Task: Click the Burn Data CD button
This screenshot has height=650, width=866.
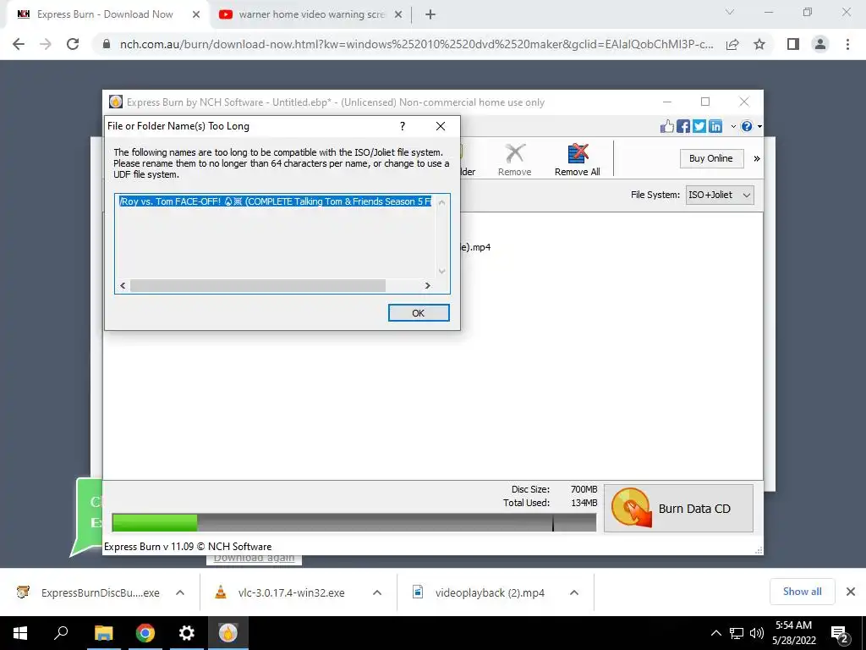Action: pos(678,509)
